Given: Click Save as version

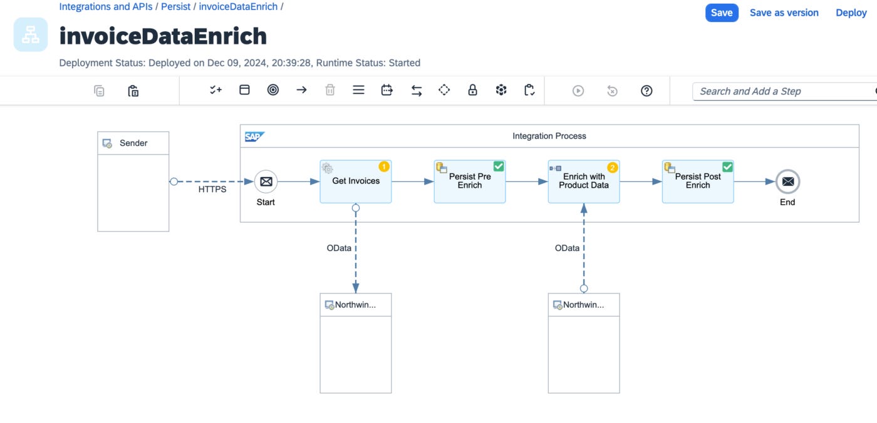Looking at the screenshot, I should (x=784, y=13).
